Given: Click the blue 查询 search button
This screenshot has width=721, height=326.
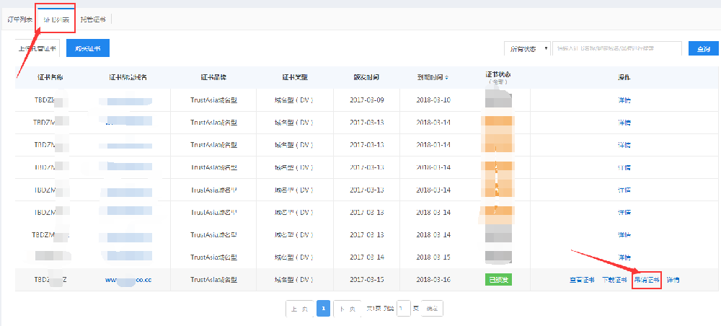Looking at the screenshot, I should (x=704, y=49).
